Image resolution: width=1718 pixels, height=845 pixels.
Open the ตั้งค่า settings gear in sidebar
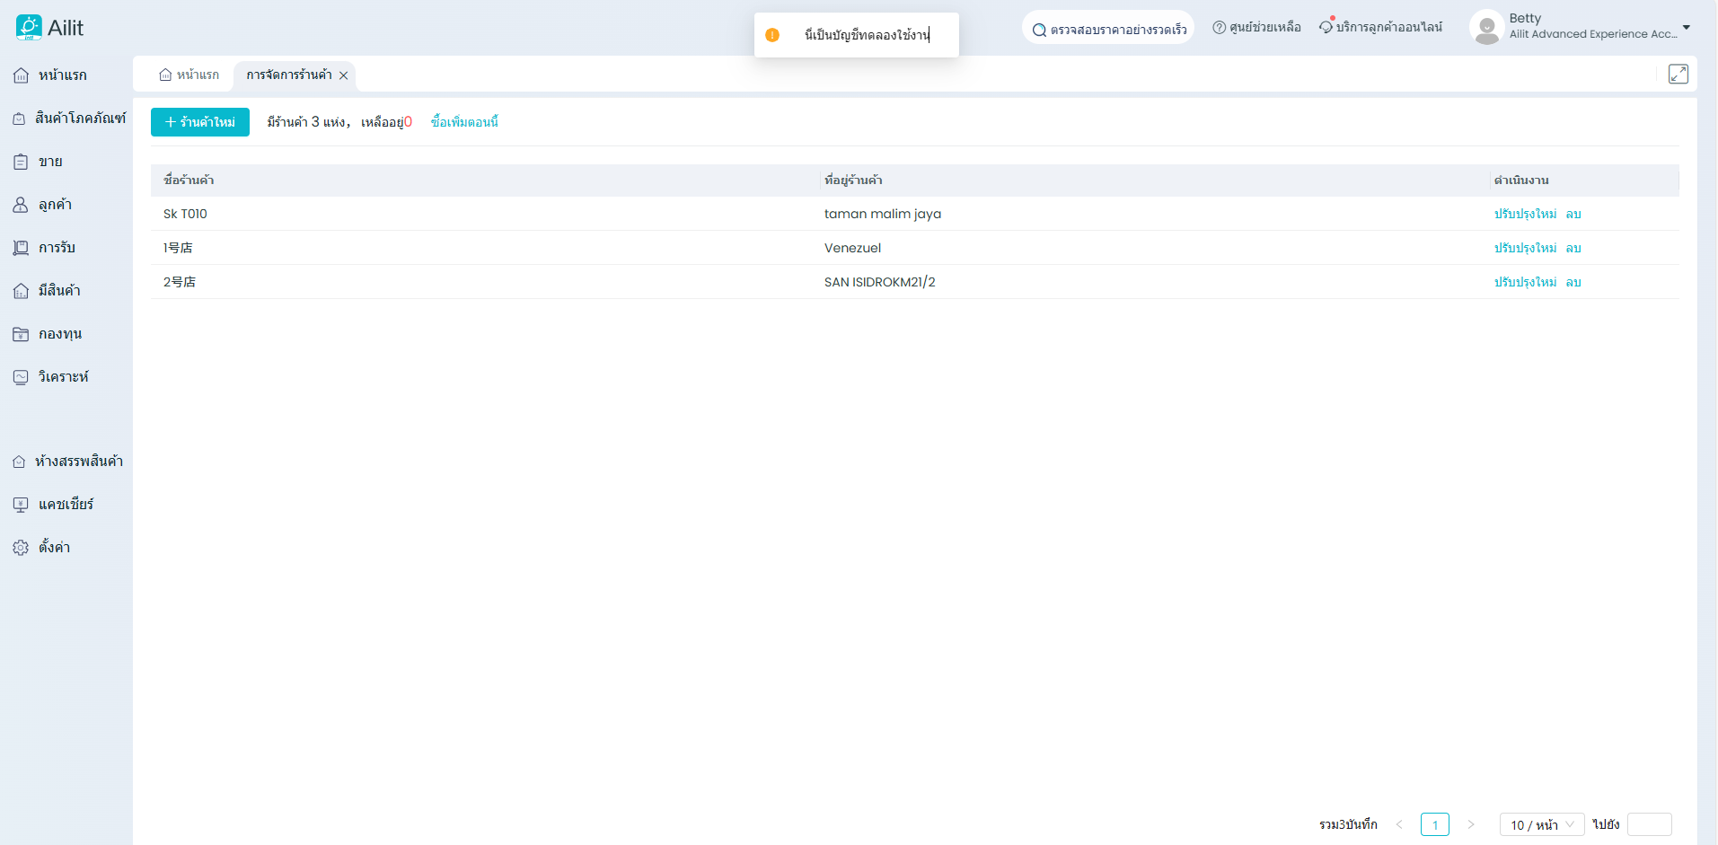(x=21, y=548)
